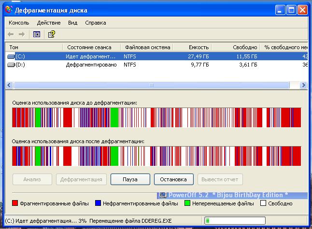Click the Disk Defragmenter title bar icon
This screenshot has width=312, height=229.
(x=9, y=10)
